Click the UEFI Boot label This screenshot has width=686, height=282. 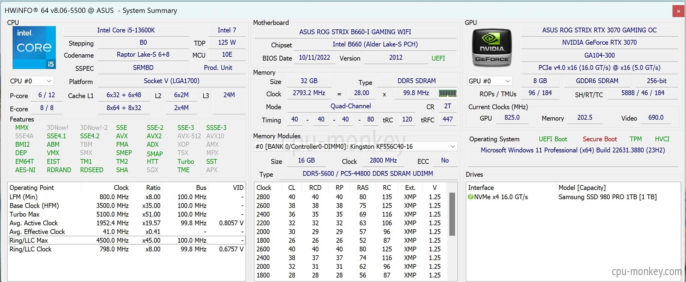(x=553, y=139)
